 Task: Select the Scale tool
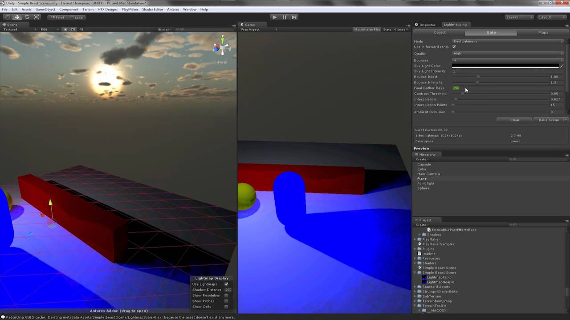(x=36, y=17)
